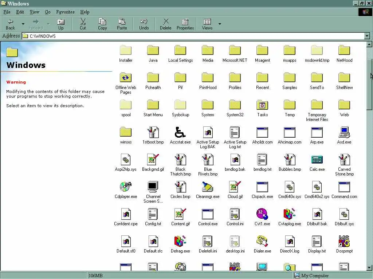Select the Display.txt file icon
This screenshot has width=373, height=279.
(x=317, y=241)
